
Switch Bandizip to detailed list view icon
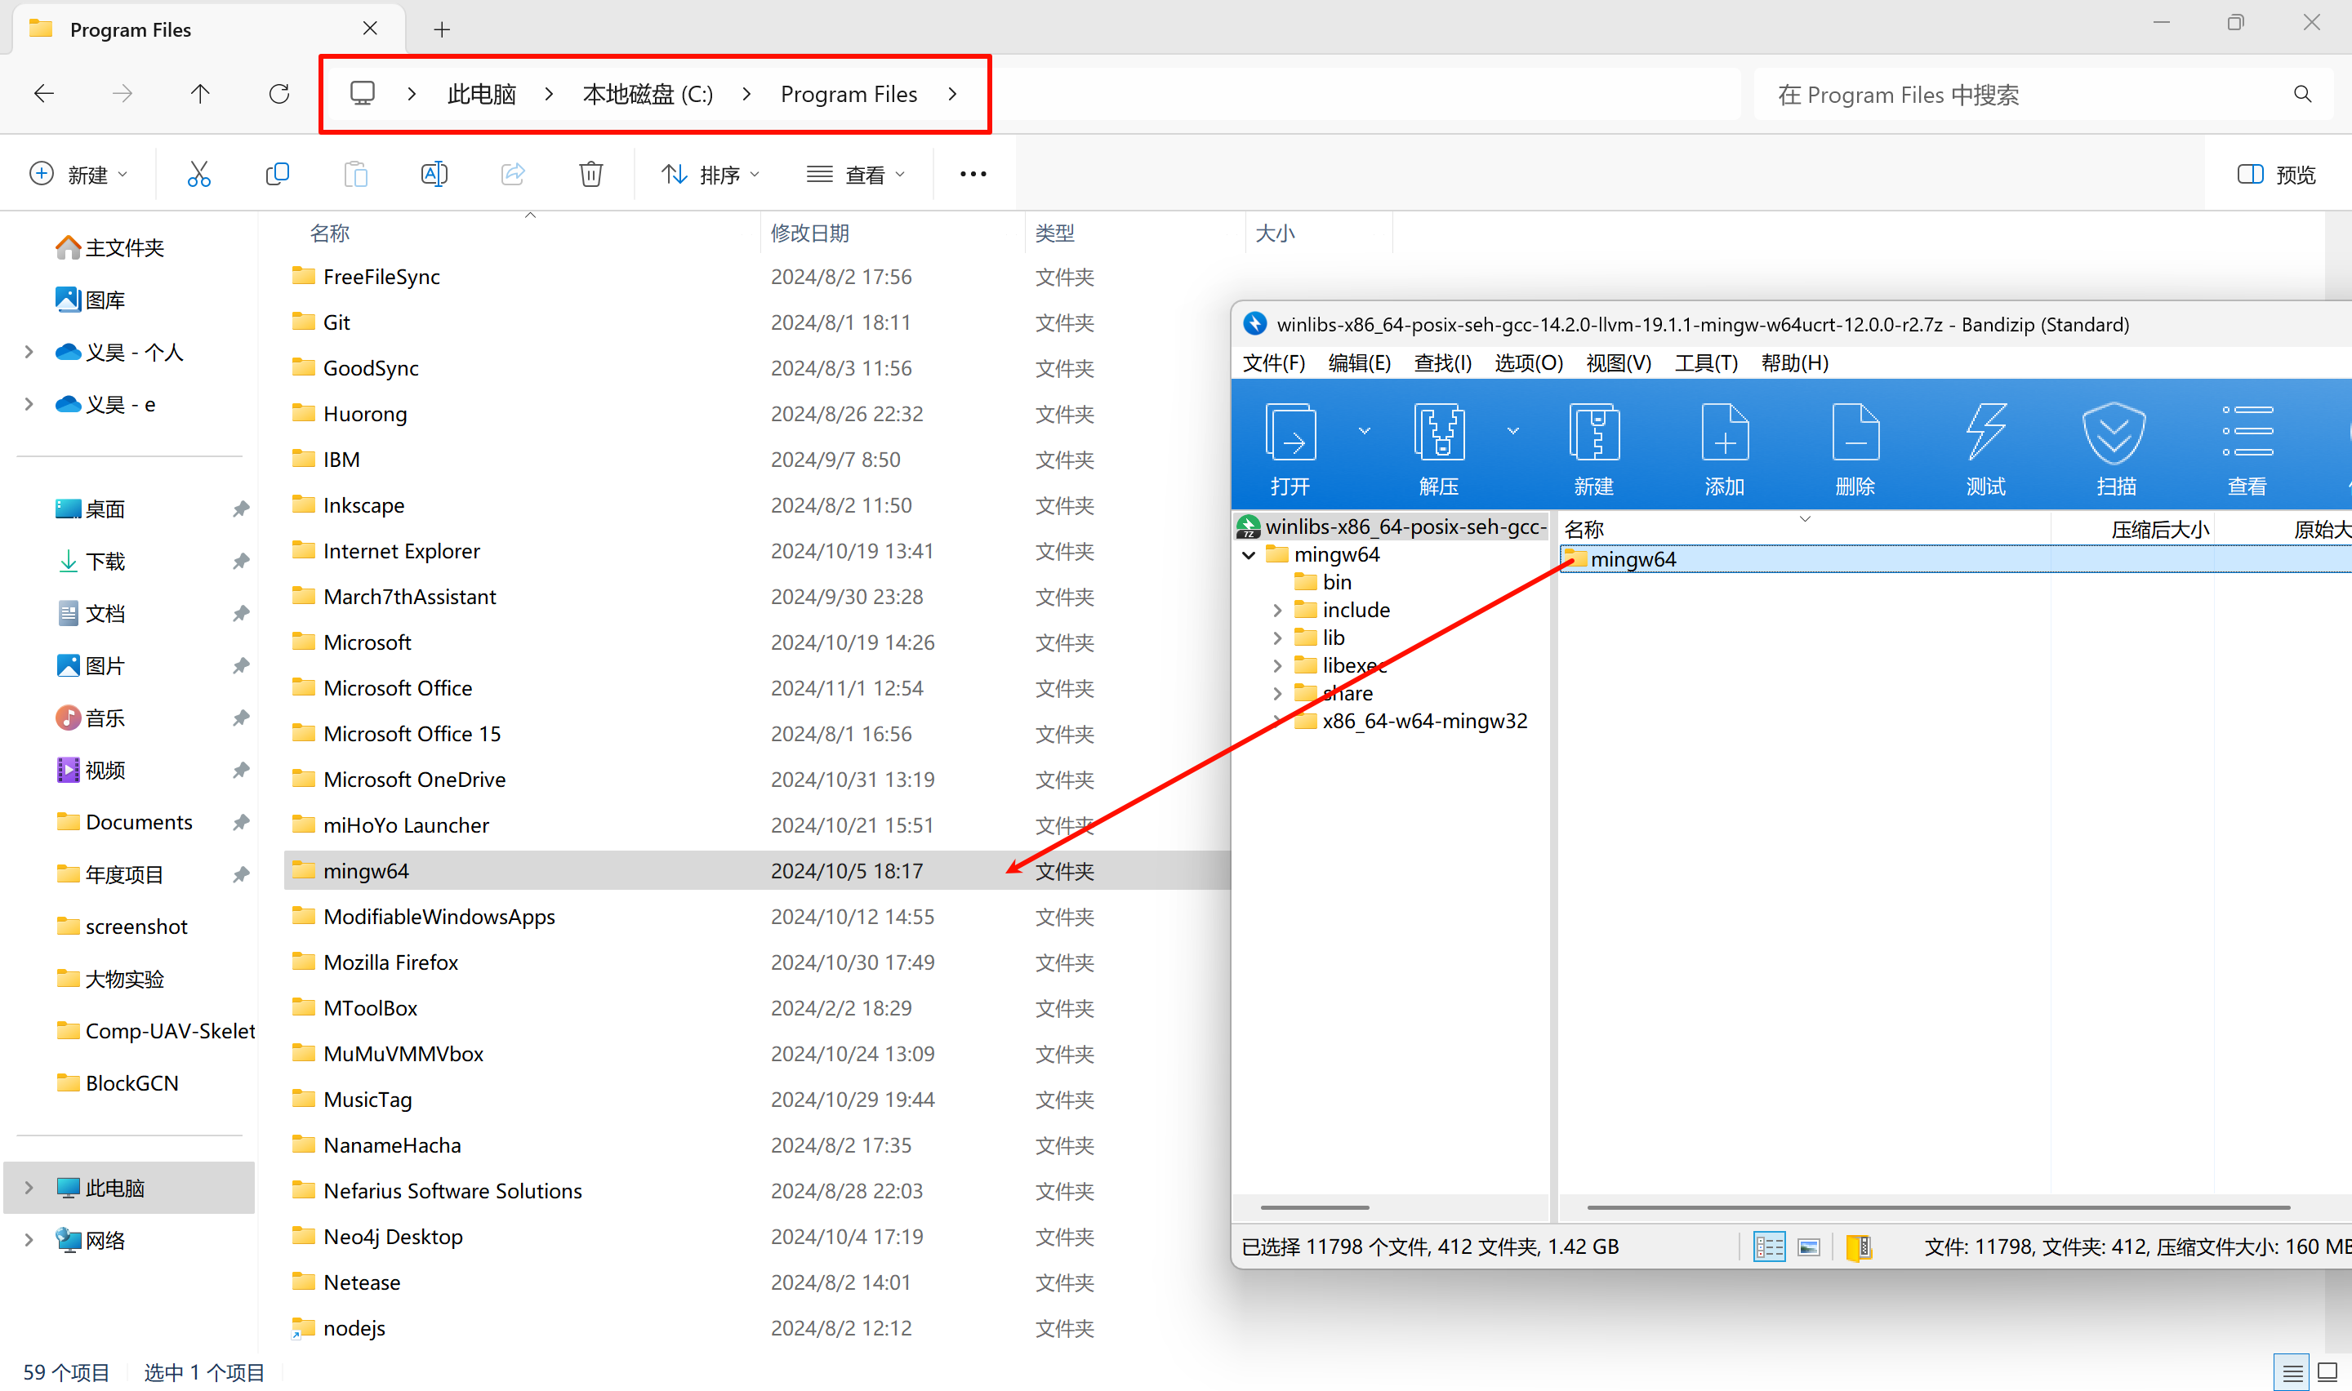[1769, 1247]
